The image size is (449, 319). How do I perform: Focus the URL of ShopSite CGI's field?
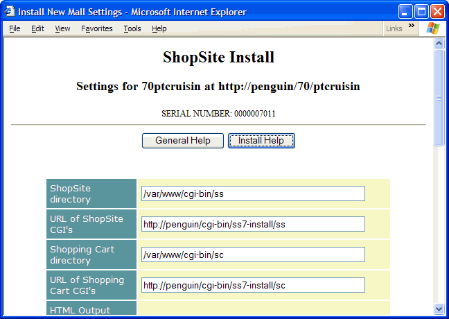click(x=252, y=224)
